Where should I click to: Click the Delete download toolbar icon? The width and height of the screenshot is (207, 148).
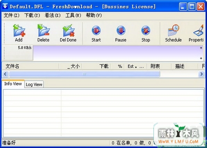pyautogui.click(x=43, y=30)
